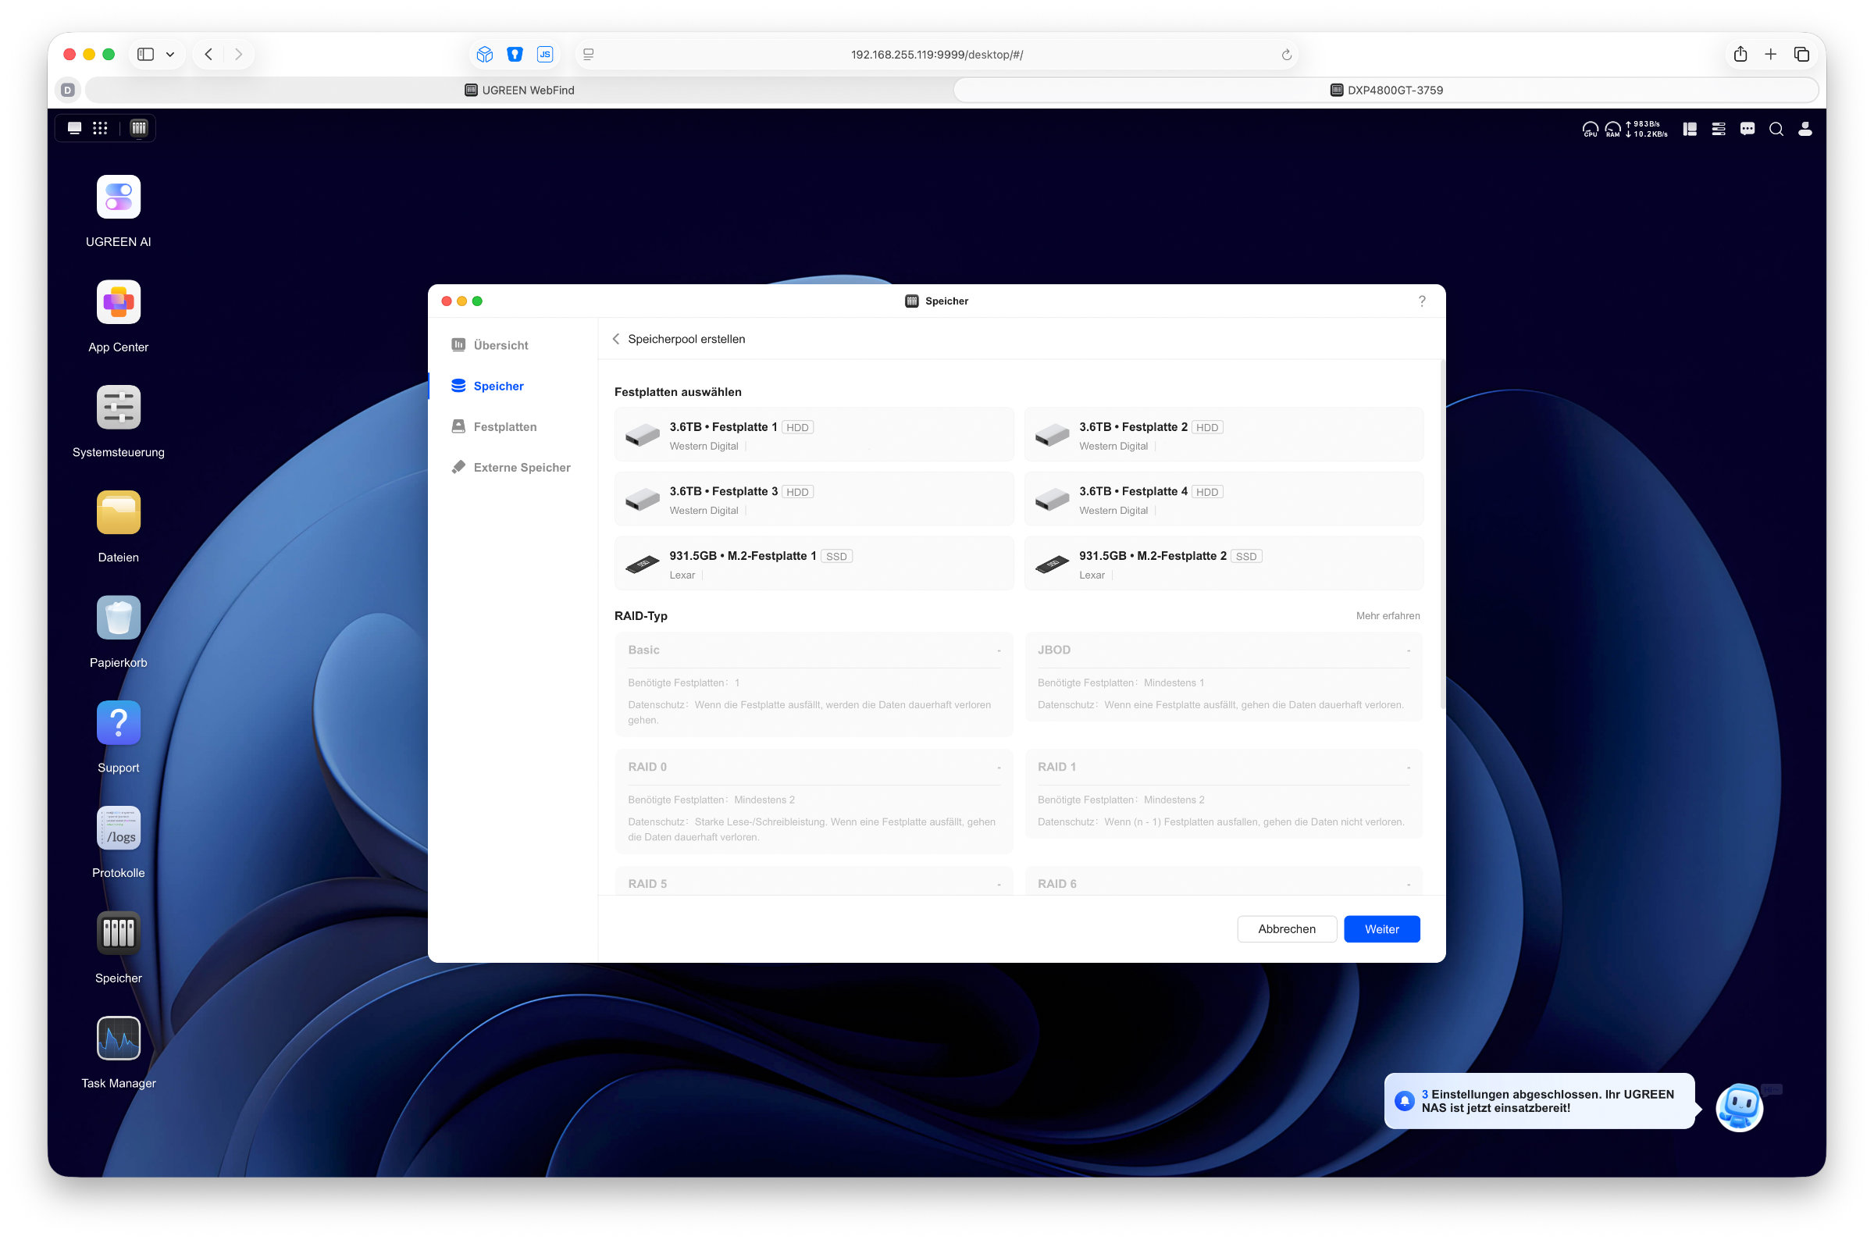The image size is (1874, 1240).
Task: Open Support help icon
Action: point(119,723)
